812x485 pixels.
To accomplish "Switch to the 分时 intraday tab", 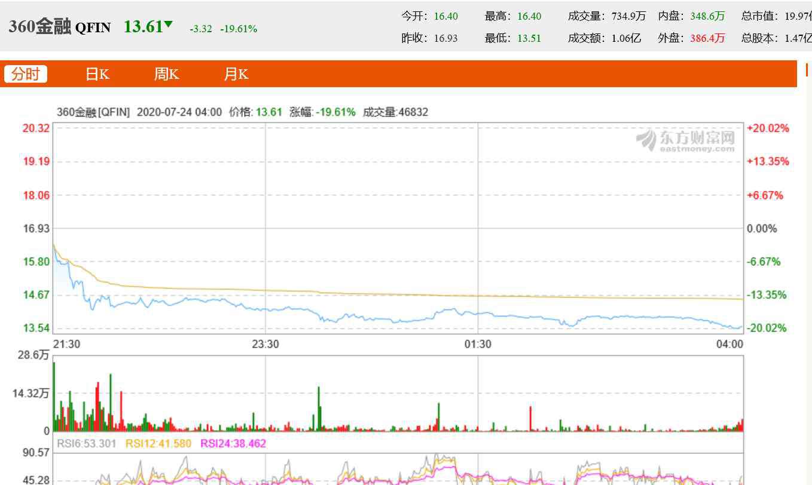I will click(26, 74).
